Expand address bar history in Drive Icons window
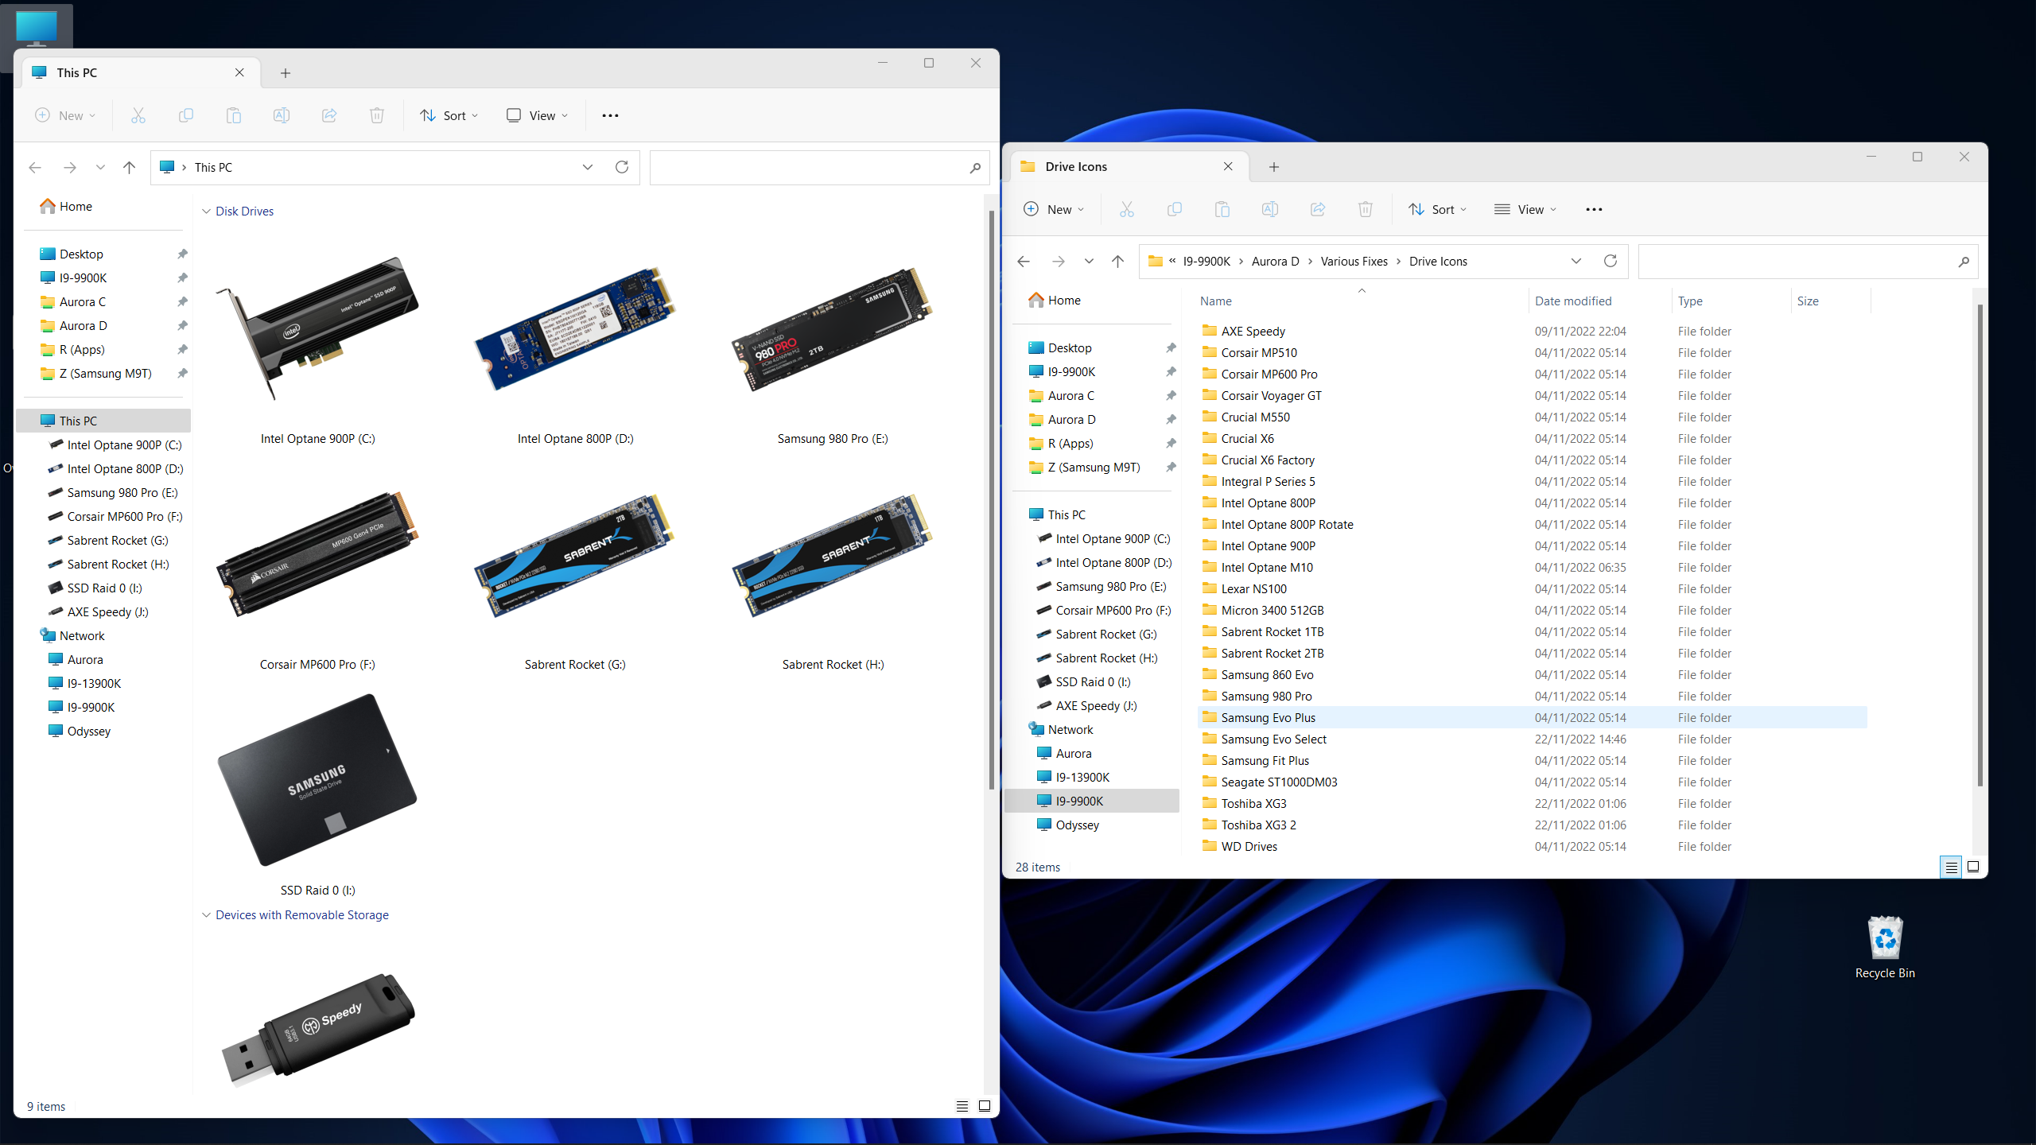Screen dimensions: 2036x1145 point(1576,261)
